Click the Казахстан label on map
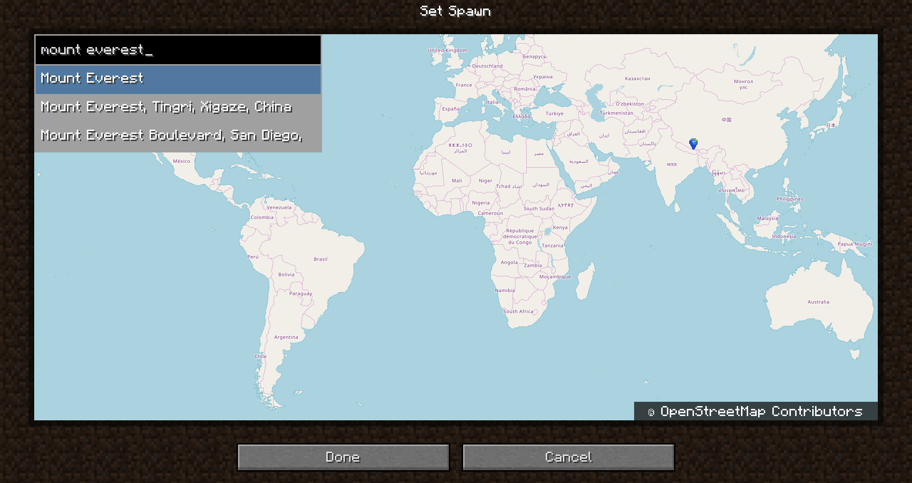The width and height of the screenshot is (912, 483). pyautogui.click(x=637, y=79)
